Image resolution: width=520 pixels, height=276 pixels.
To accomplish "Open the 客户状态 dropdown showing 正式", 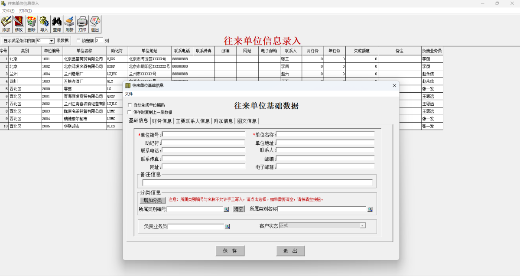I will (362, 226).
